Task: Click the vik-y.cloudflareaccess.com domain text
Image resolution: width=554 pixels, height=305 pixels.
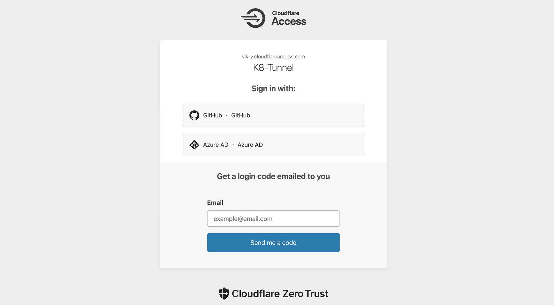Action: coord(273,57)
